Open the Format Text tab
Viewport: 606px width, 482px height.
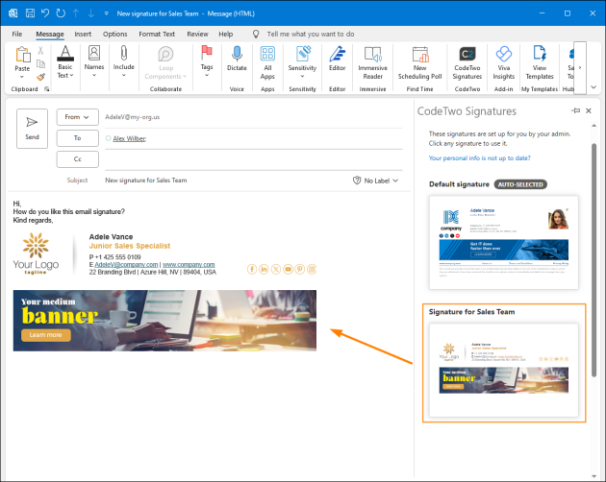click(x=157, y=34)
